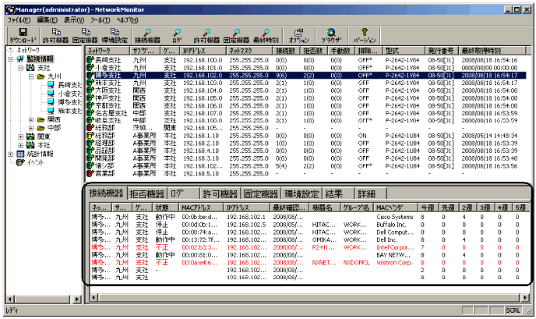
Task: Sort by the IPアドレス column header in upper list
Action: coord(193,49)
